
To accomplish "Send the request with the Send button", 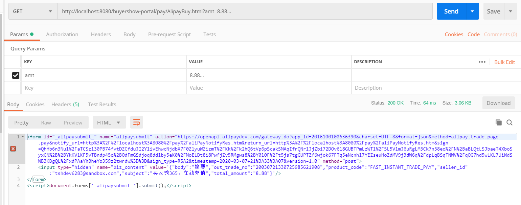I will 451,11.
